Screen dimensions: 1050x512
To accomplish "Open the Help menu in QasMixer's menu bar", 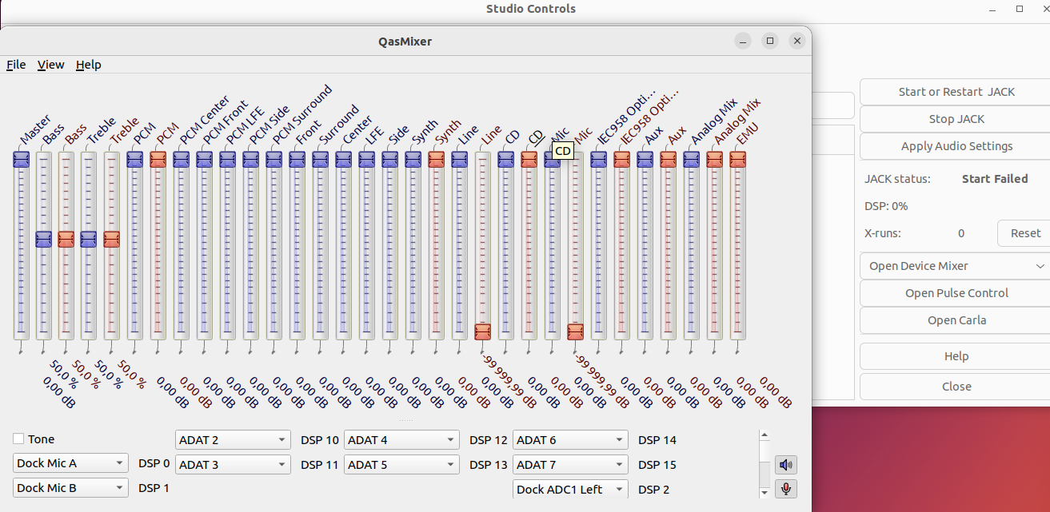I will [x=89, y=65].
